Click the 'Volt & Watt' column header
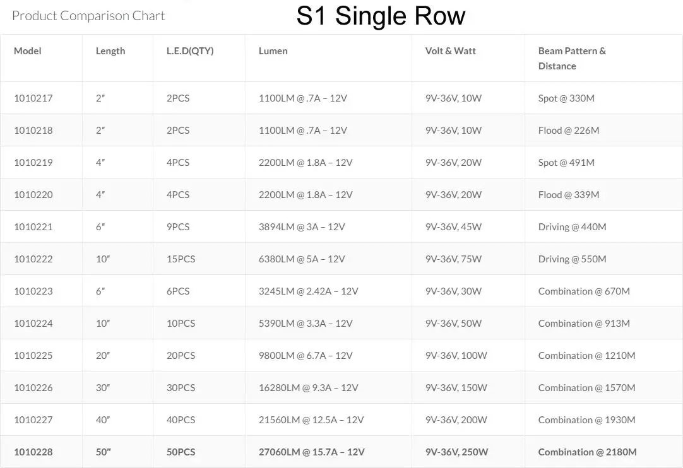The image size is (683, 468). tap(451, 51)
